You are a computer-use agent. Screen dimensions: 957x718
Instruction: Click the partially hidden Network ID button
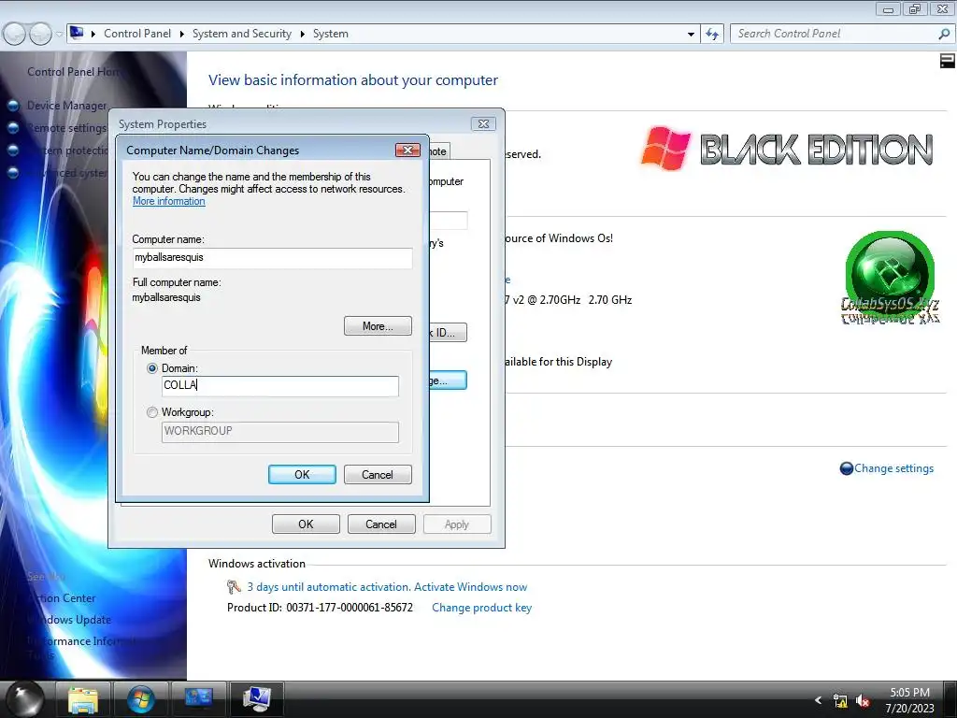pyautogui.click(x=448, y=333)
